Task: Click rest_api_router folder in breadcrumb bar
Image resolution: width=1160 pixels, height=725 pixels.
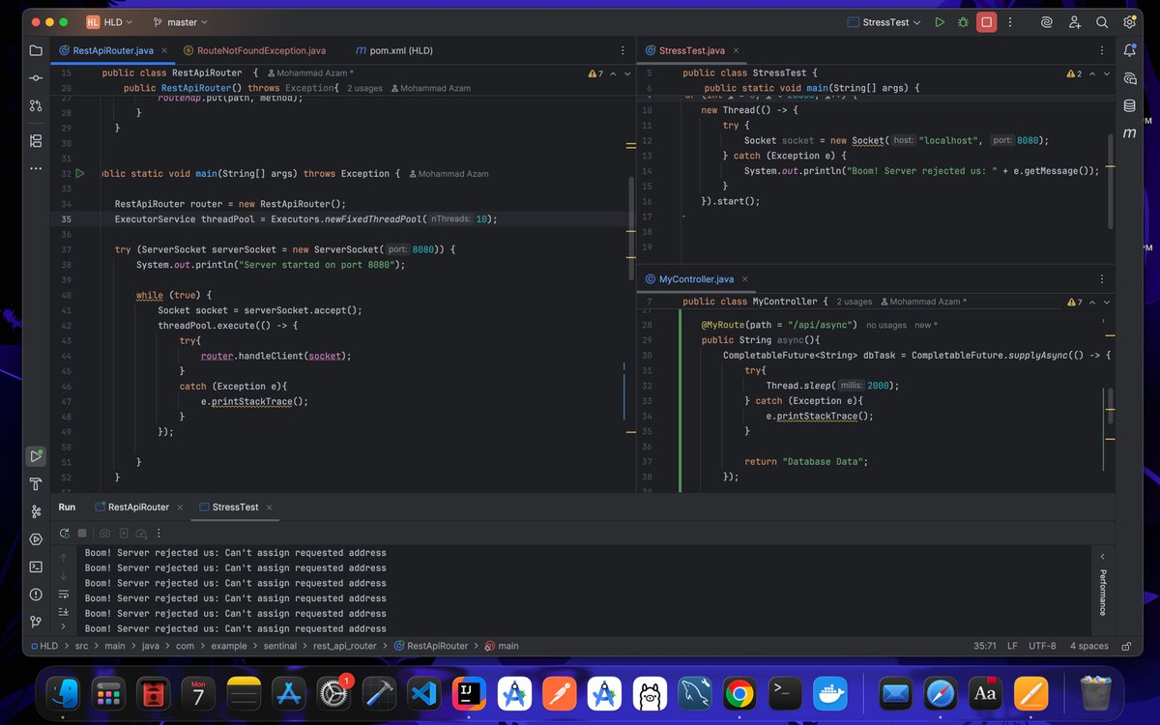Action: coord(345,646)
